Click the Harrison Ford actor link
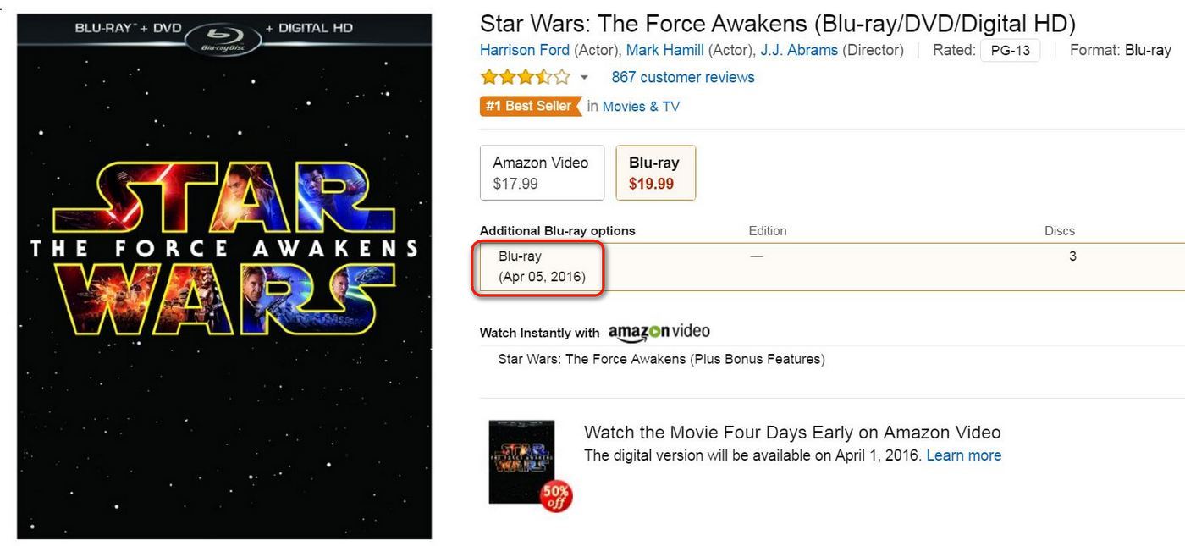The width and height of the screenshot is (1185, 546). click(525, 50)
